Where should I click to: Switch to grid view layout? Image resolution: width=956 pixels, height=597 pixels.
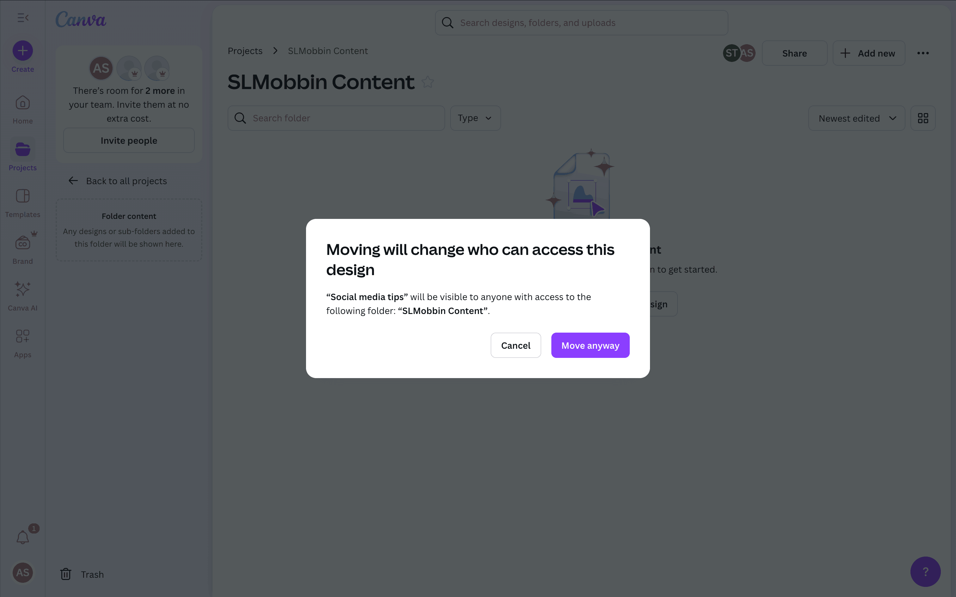pos(923,118)
